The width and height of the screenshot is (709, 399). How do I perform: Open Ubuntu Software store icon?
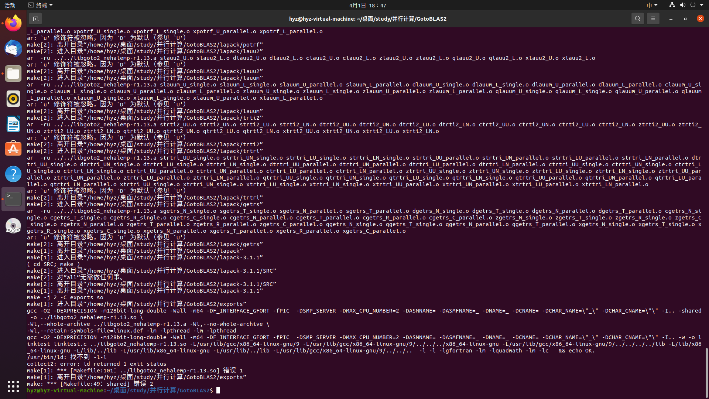pos(13,149)
